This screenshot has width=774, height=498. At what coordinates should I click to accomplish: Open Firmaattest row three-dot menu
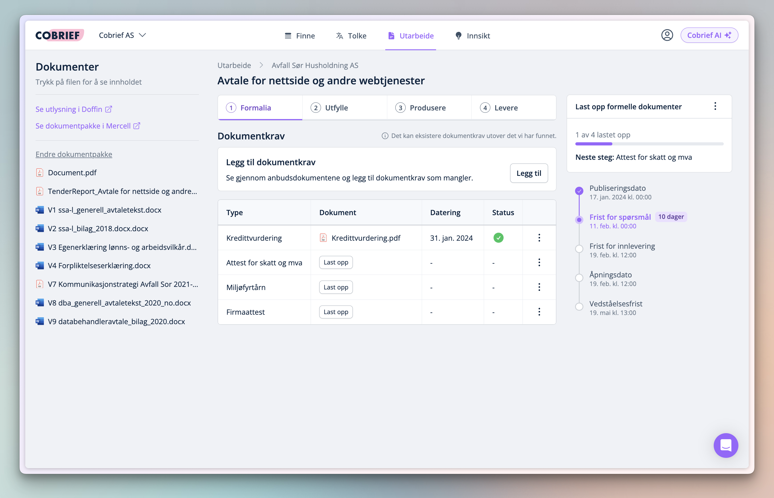[539, 312]
